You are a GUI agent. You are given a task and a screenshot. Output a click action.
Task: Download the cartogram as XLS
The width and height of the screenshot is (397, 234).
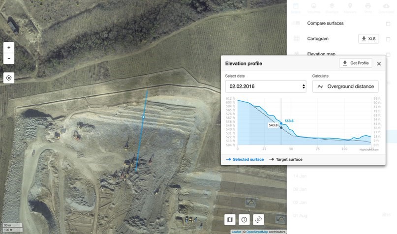tap(368, 39)
